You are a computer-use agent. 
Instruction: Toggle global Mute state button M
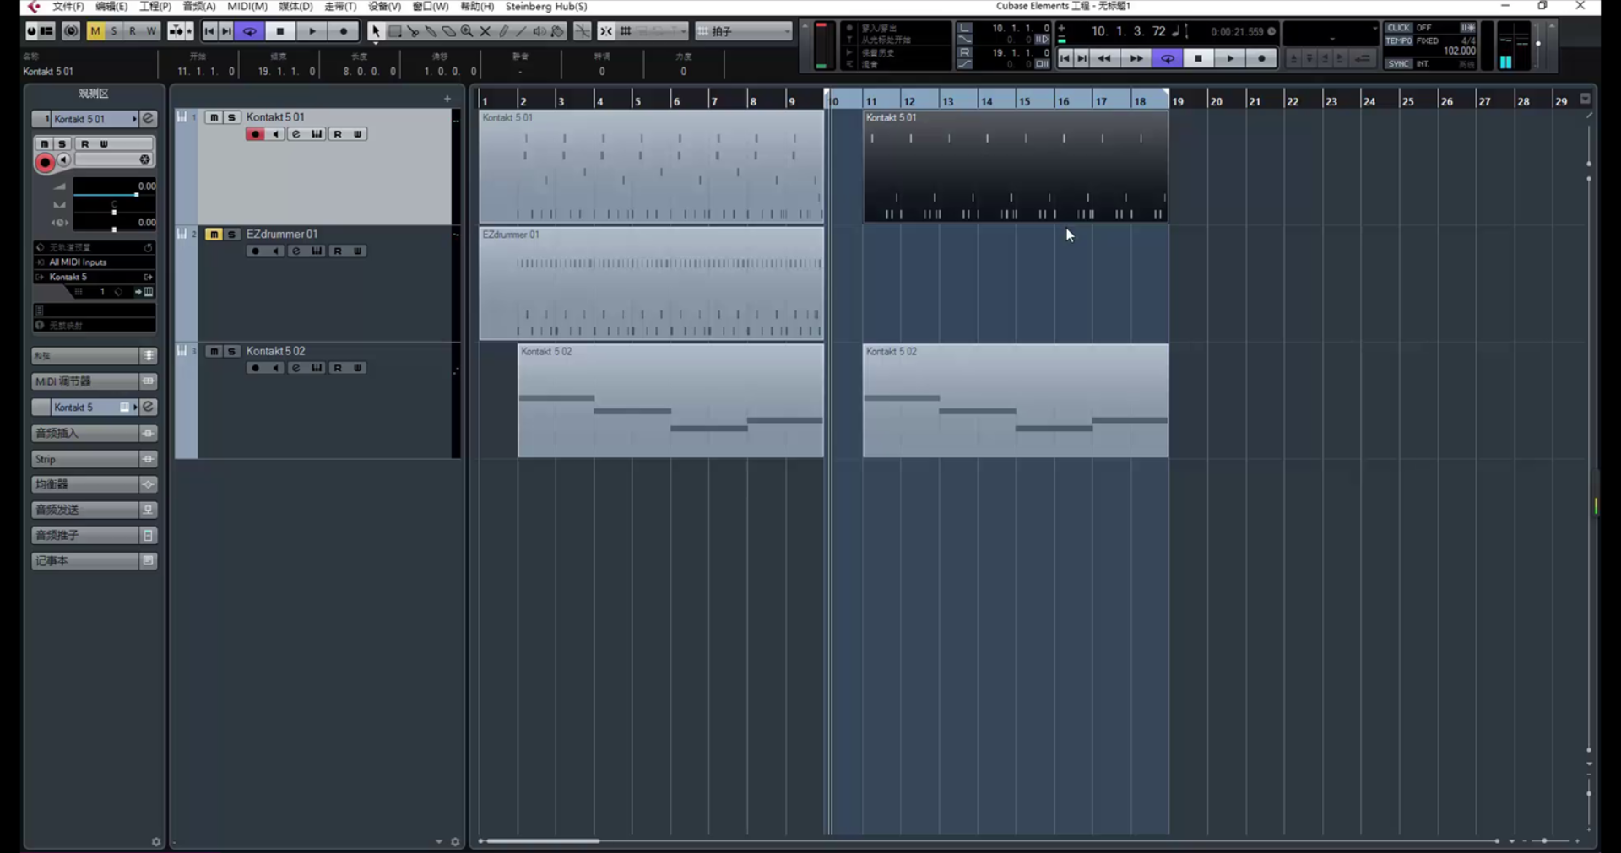click(95, 31)
